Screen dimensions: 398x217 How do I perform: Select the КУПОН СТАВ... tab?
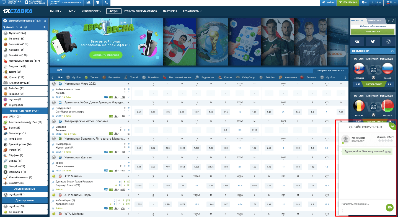pos(358,20)
